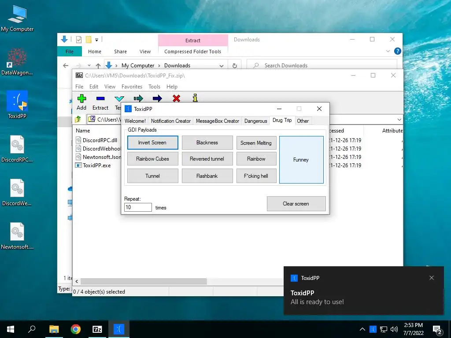Switch to Dangerous tab
Image resolution: width=451 pixels, height=338 pixels.
coord(256,121)
